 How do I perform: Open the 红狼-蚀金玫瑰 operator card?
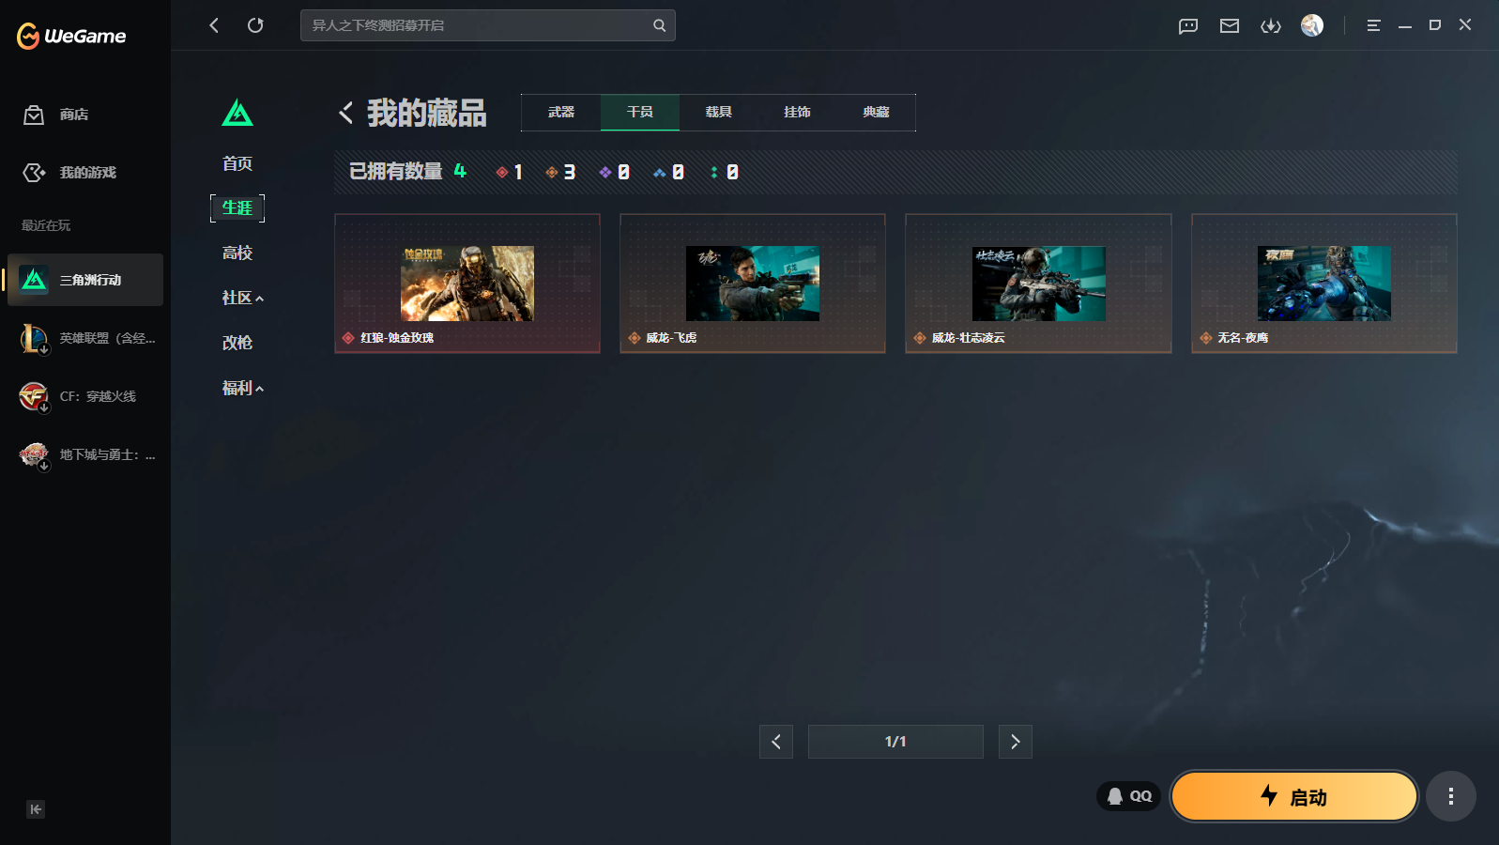pos(467,284)
